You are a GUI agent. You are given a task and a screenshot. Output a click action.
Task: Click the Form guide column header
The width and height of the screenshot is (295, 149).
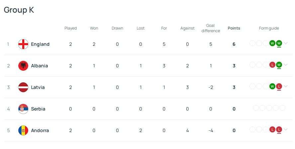[269, 28]
